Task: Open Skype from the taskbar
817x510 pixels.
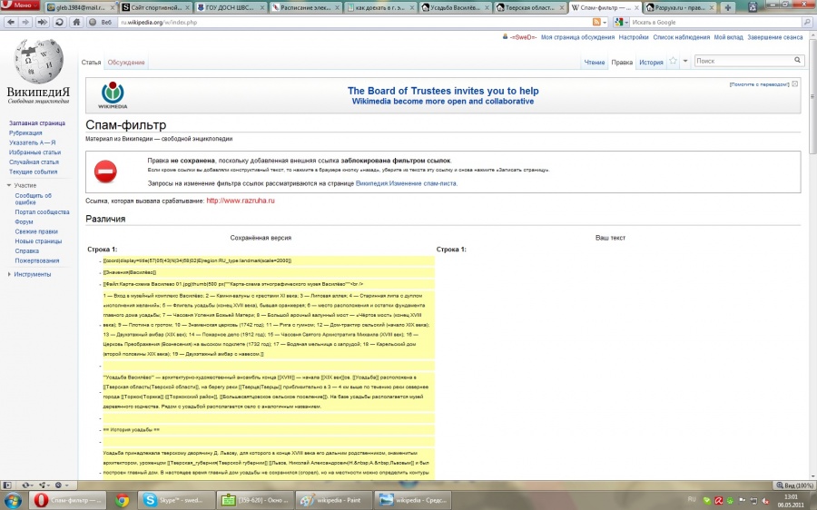Action: [x=177, y=501]
